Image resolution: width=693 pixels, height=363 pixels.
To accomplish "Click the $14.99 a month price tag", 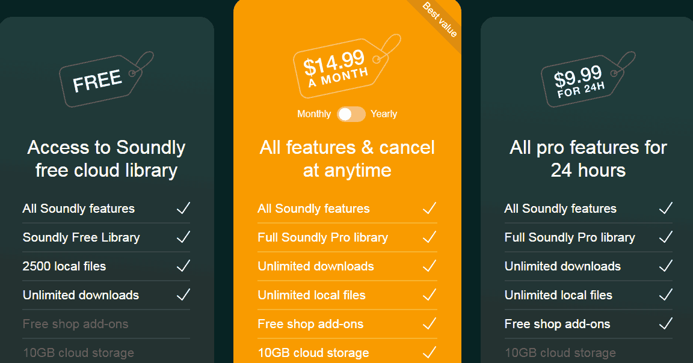I will point(346,66).
